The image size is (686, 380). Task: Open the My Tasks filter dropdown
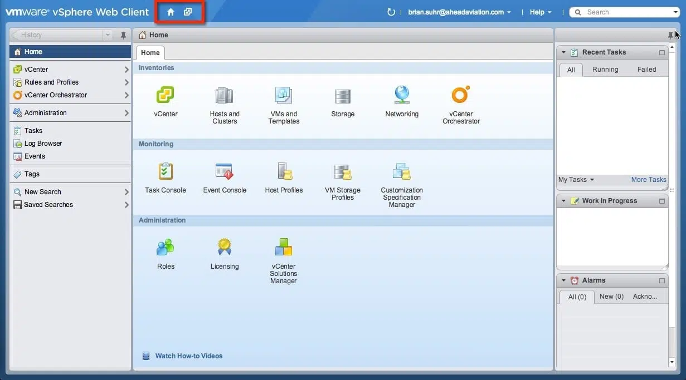tap(576, 180)
